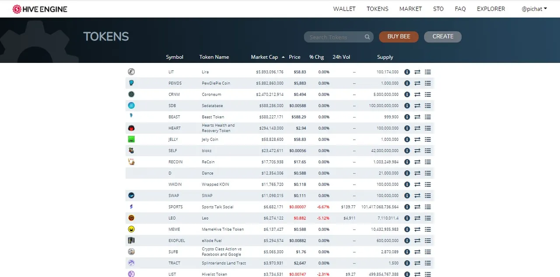Sort by Token Name column header

(214, 57)
